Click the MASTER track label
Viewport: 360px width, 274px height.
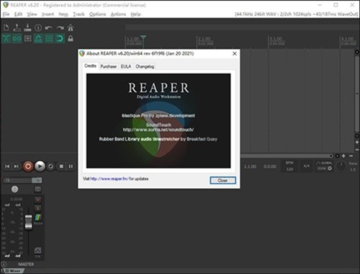(x=26, y=264)
